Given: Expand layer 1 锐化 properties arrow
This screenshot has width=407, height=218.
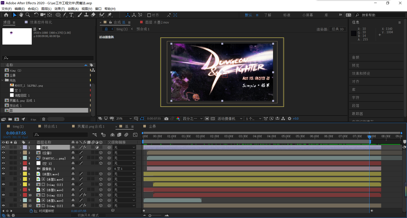Looking at the screenshot, I should (x=20, y=147).
